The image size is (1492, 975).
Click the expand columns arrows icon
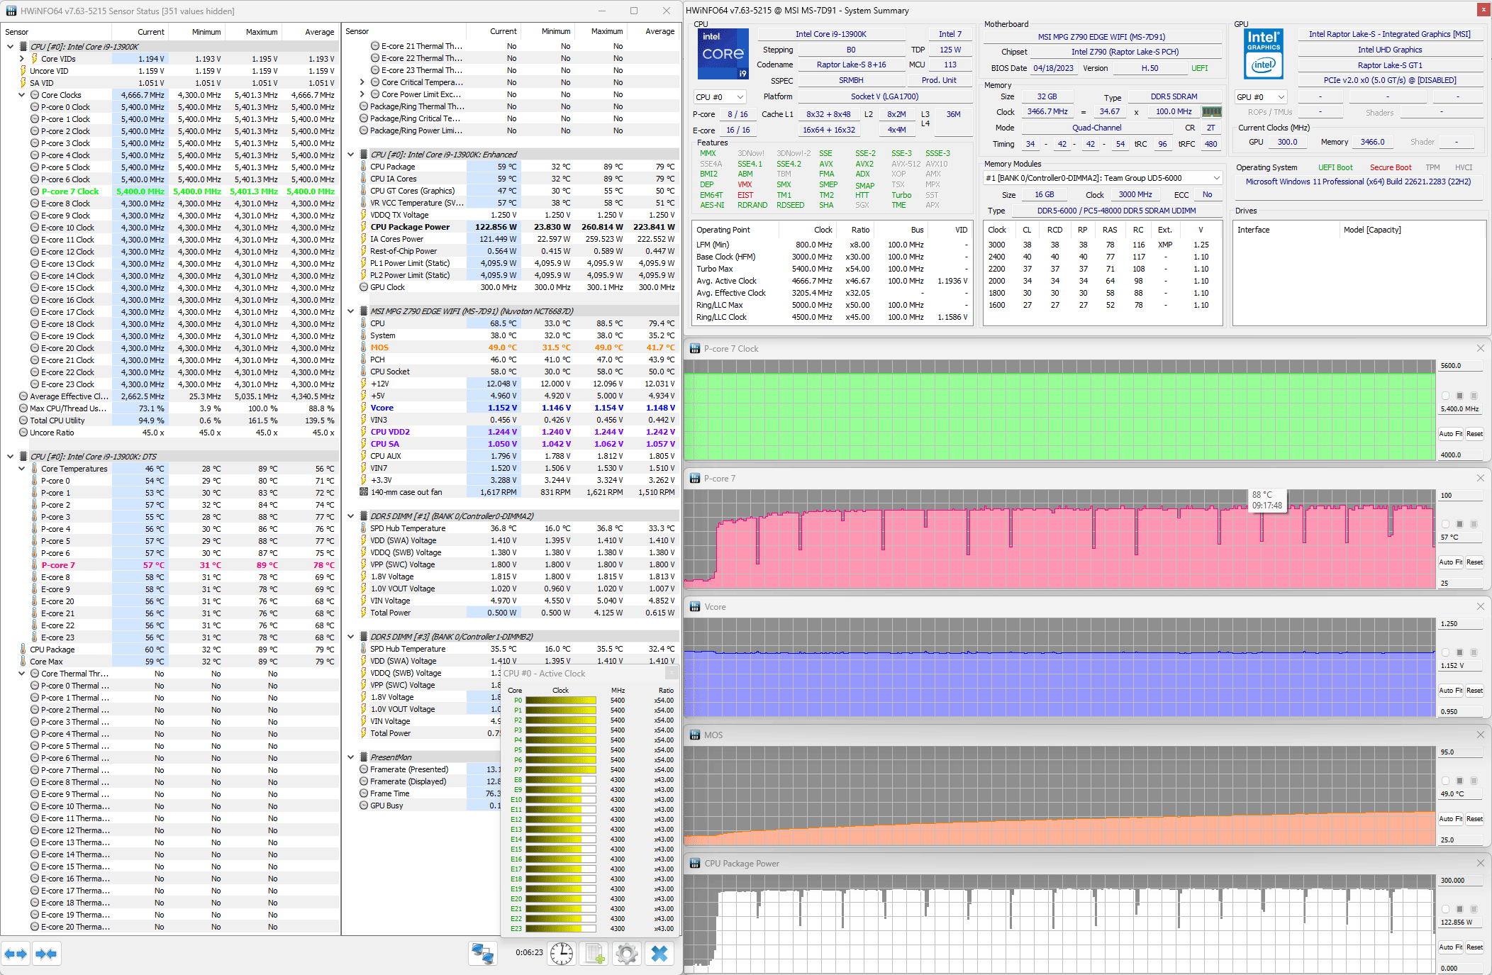(16, 954)
